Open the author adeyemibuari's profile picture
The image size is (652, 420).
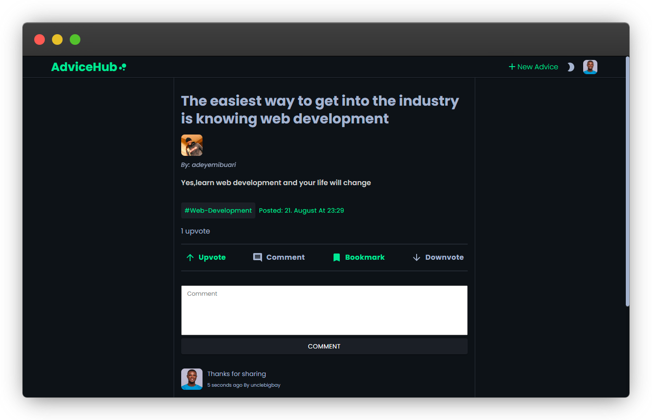pos(192,145)
